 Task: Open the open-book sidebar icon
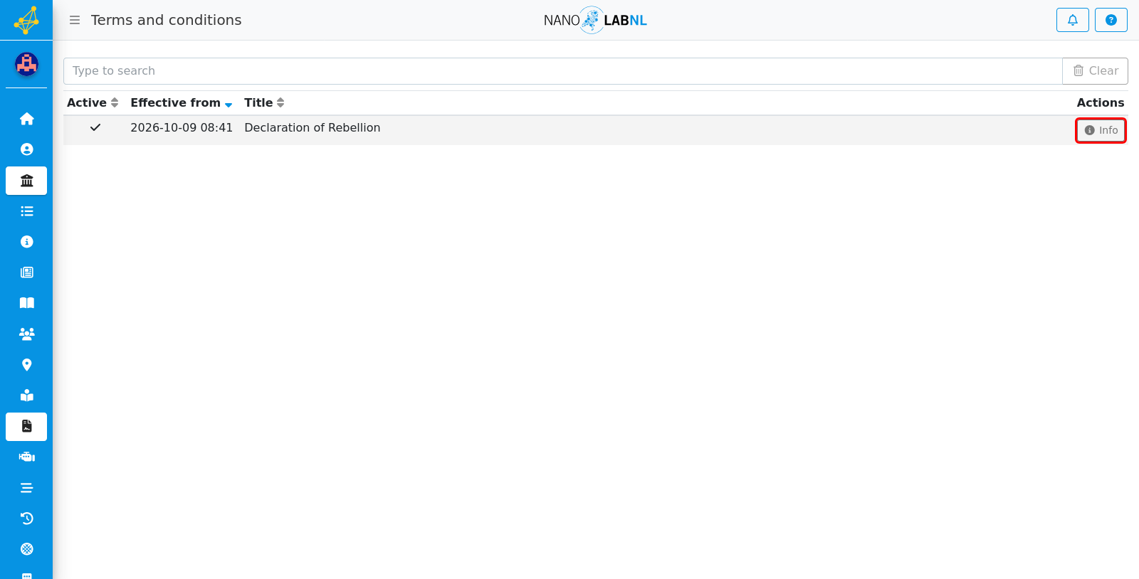(26, 303)
